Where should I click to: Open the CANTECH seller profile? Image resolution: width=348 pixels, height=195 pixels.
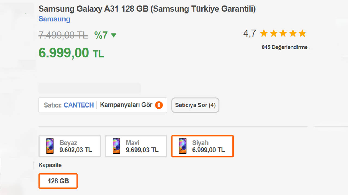click(x=79, y=105)
